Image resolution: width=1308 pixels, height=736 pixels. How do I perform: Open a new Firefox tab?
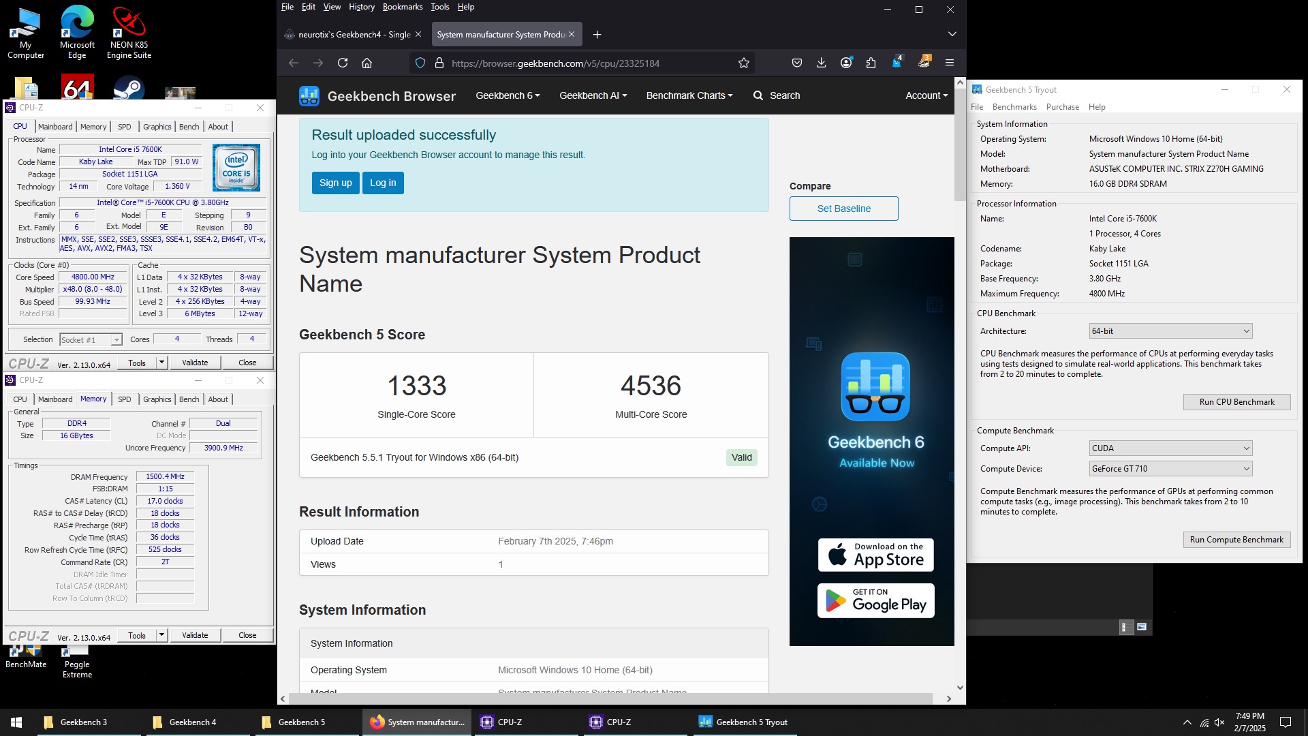[x=597, y=35]
